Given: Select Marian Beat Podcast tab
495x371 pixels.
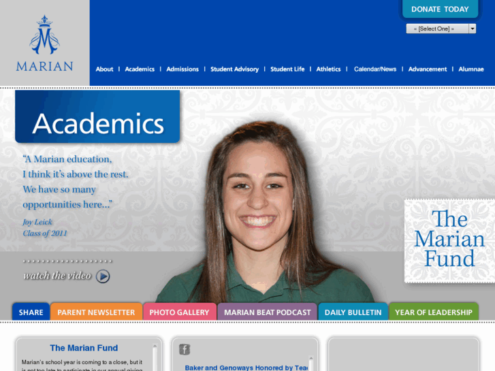Looking at the screenshot, I should (x=268, y=312).
